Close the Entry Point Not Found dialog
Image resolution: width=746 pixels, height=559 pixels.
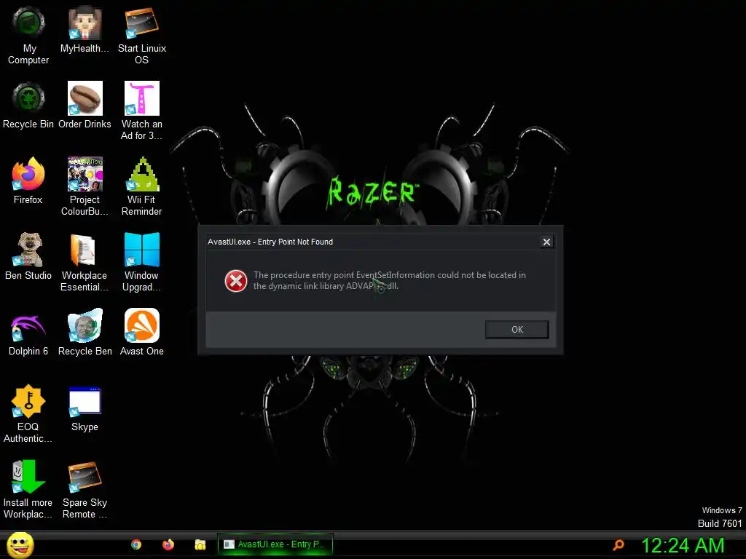click(x=546, y=242)
